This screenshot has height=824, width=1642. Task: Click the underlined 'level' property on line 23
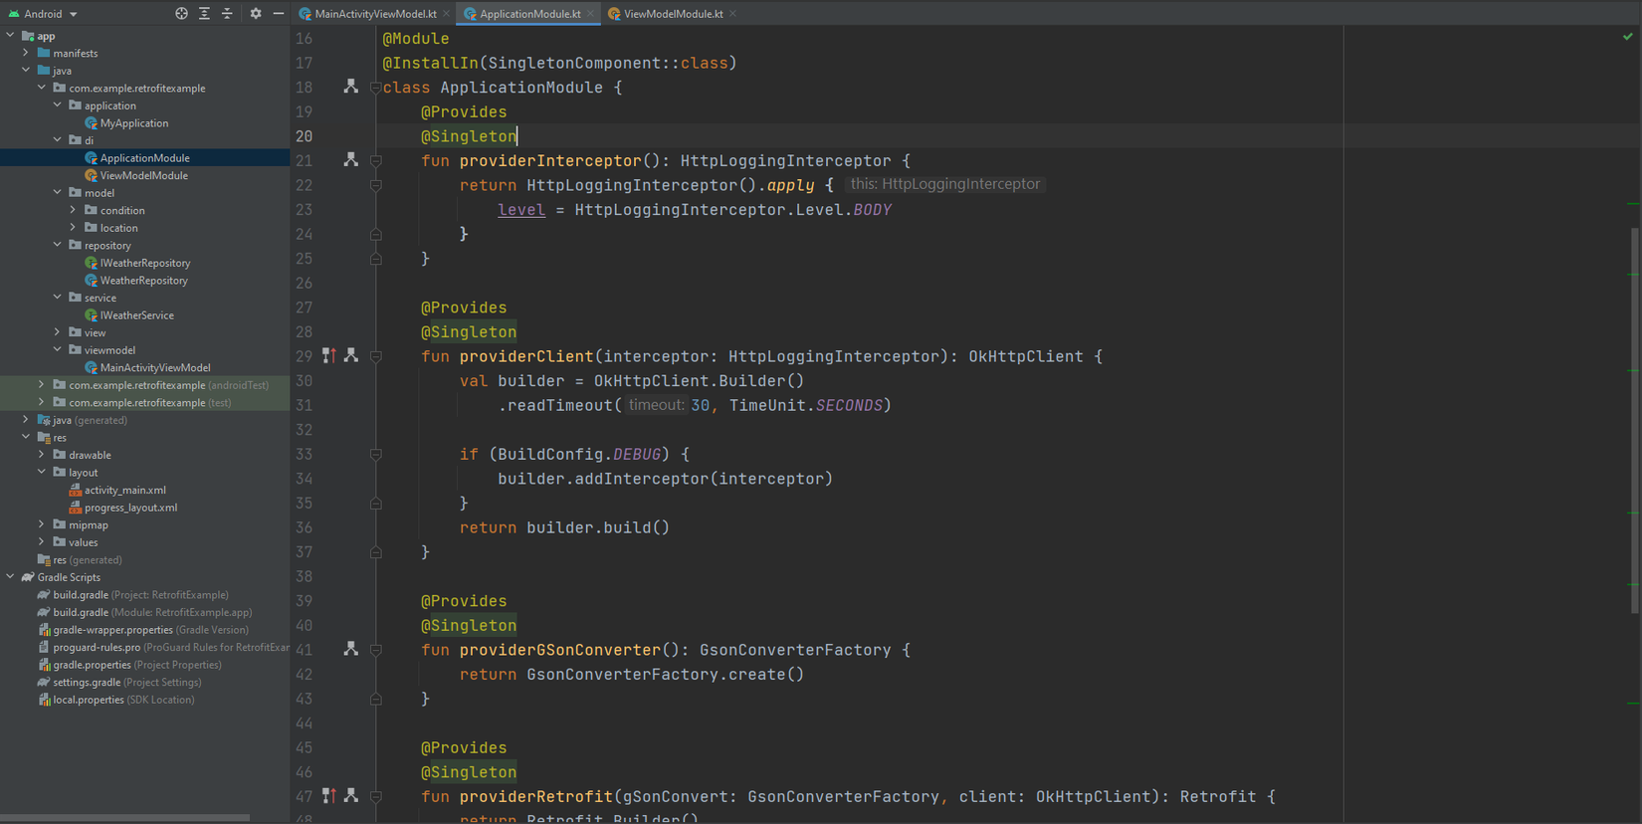pyautogui.click(x=521, y=210)
